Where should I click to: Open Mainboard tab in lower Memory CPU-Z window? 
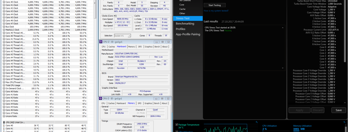pyautogui.click(x=121, y=103)
